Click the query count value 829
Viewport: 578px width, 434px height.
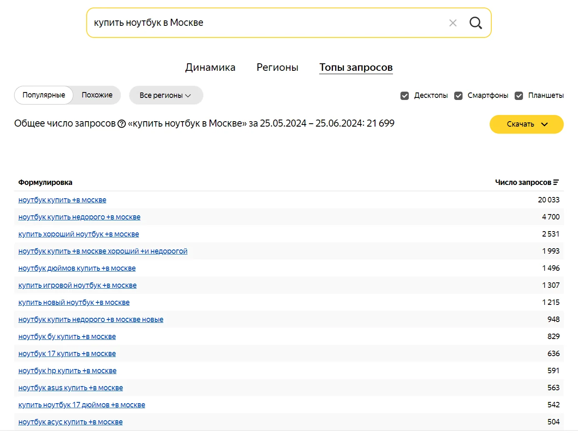[553, 337]
